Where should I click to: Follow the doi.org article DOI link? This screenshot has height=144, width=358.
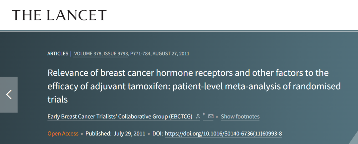[x=223, y=133]
